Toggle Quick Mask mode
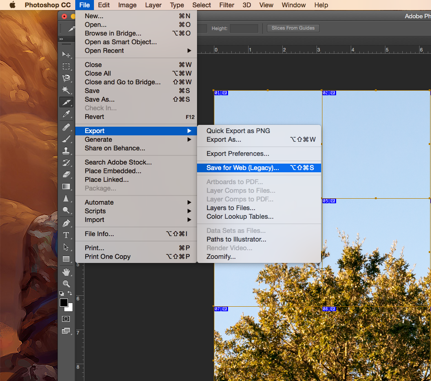The width and height of the screenshot is (431, 381). [x=66, y=319]
